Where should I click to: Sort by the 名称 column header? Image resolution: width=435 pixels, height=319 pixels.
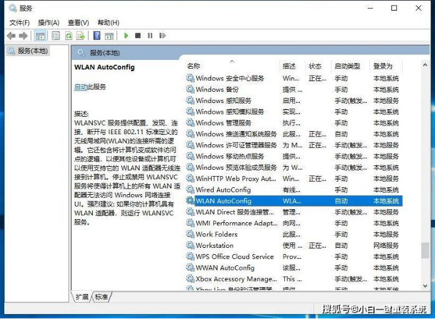pos(232,66)
